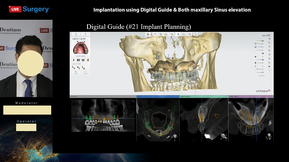Click the panoramic X-ray view with green implants
The width and height of the screenshot is (289, 162).
[103, 115]
